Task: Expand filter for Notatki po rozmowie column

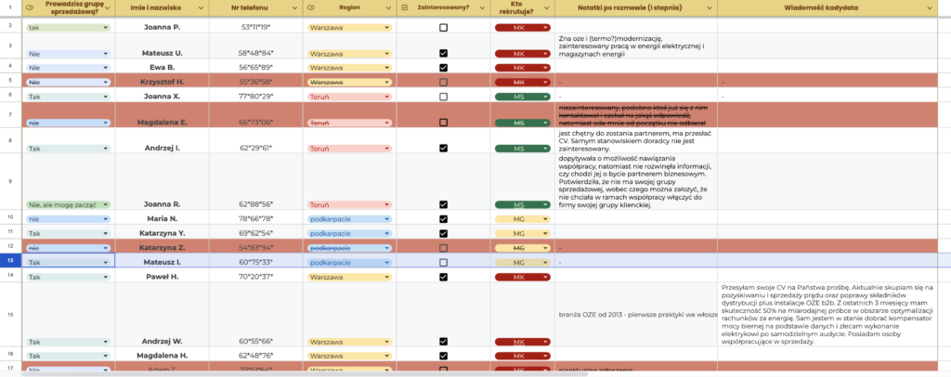Action: [x=710, y=7]
